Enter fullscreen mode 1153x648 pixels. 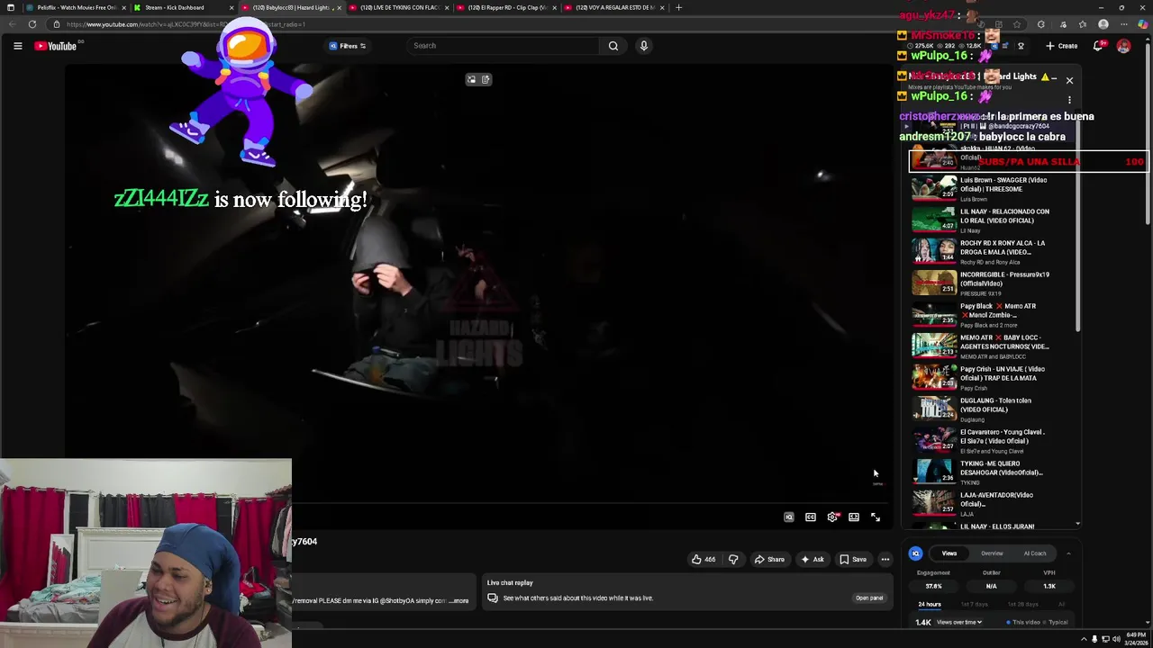(x=876, y=517)
